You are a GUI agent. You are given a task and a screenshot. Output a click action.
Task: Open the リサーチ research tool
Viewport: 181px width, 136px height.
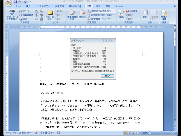[24, 11]
